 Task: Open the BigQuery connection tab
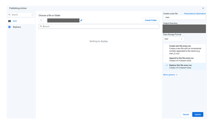pyautogui.click(x=17, y=27)
